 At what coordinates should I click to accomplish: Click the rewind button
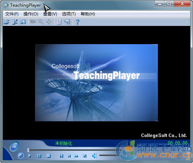[x=69, y=156]
